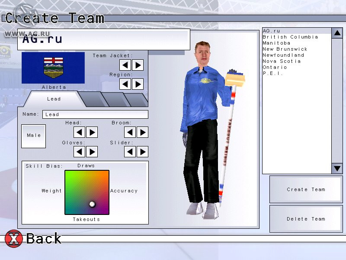This screenshot has height=260, width=346.
Task: Pick the next Gloves option
Action: [x=92, y=152]
